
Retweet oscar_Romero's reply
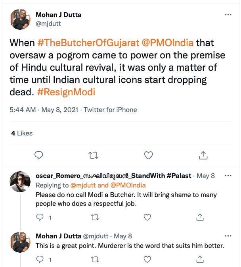pos(94,217)
